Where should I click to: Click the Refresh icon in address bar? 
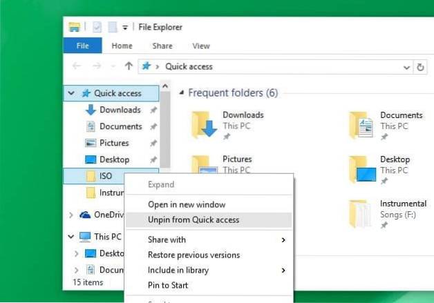click(421, 67)
